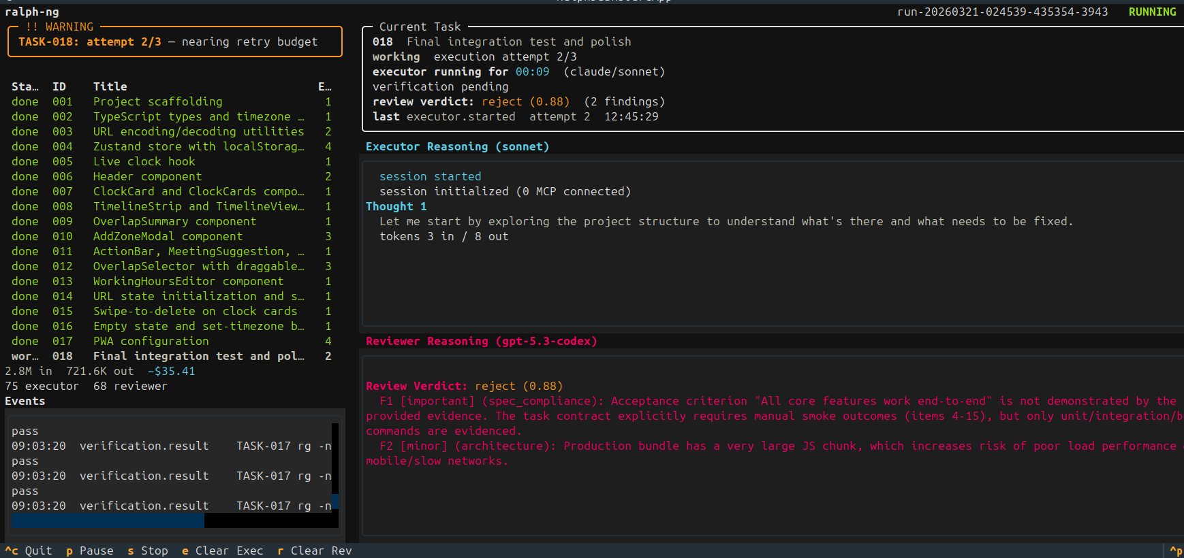
Task: Click the Review Verdict: reject (0.88) line
Action: pyautogui.click(x=465, y=386)
